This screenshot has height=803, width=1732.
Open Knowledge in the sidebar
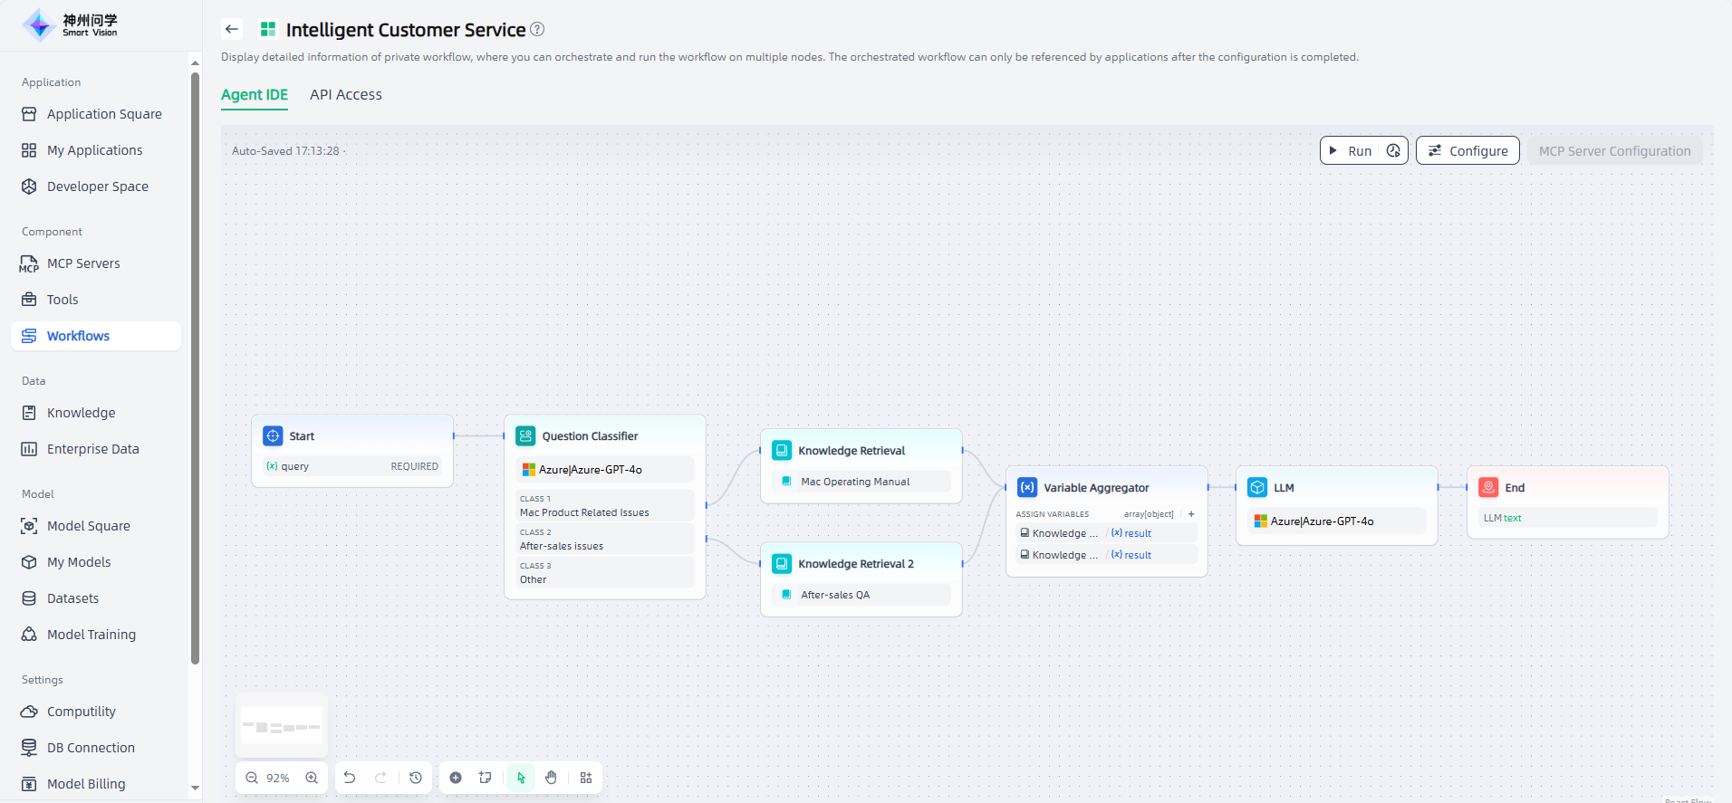(81, 413)
